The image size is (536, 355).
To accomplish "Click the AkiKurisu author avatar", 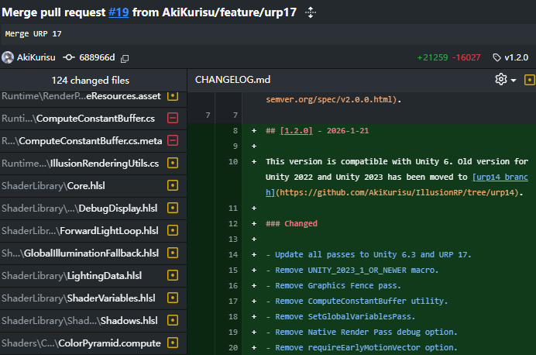I will pyautogui.click(x=8, y=57).
